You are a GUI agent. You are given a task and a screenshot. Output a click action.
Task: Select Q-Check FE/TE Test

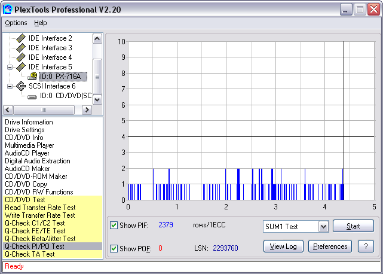tap(53, 231)
